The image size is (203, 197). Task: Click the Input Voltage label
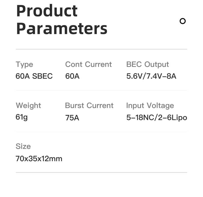150,106
